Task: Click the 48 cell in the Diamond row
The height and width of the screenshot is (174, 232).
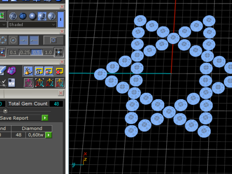Action: pyautogui.click(x=18, y=135)
